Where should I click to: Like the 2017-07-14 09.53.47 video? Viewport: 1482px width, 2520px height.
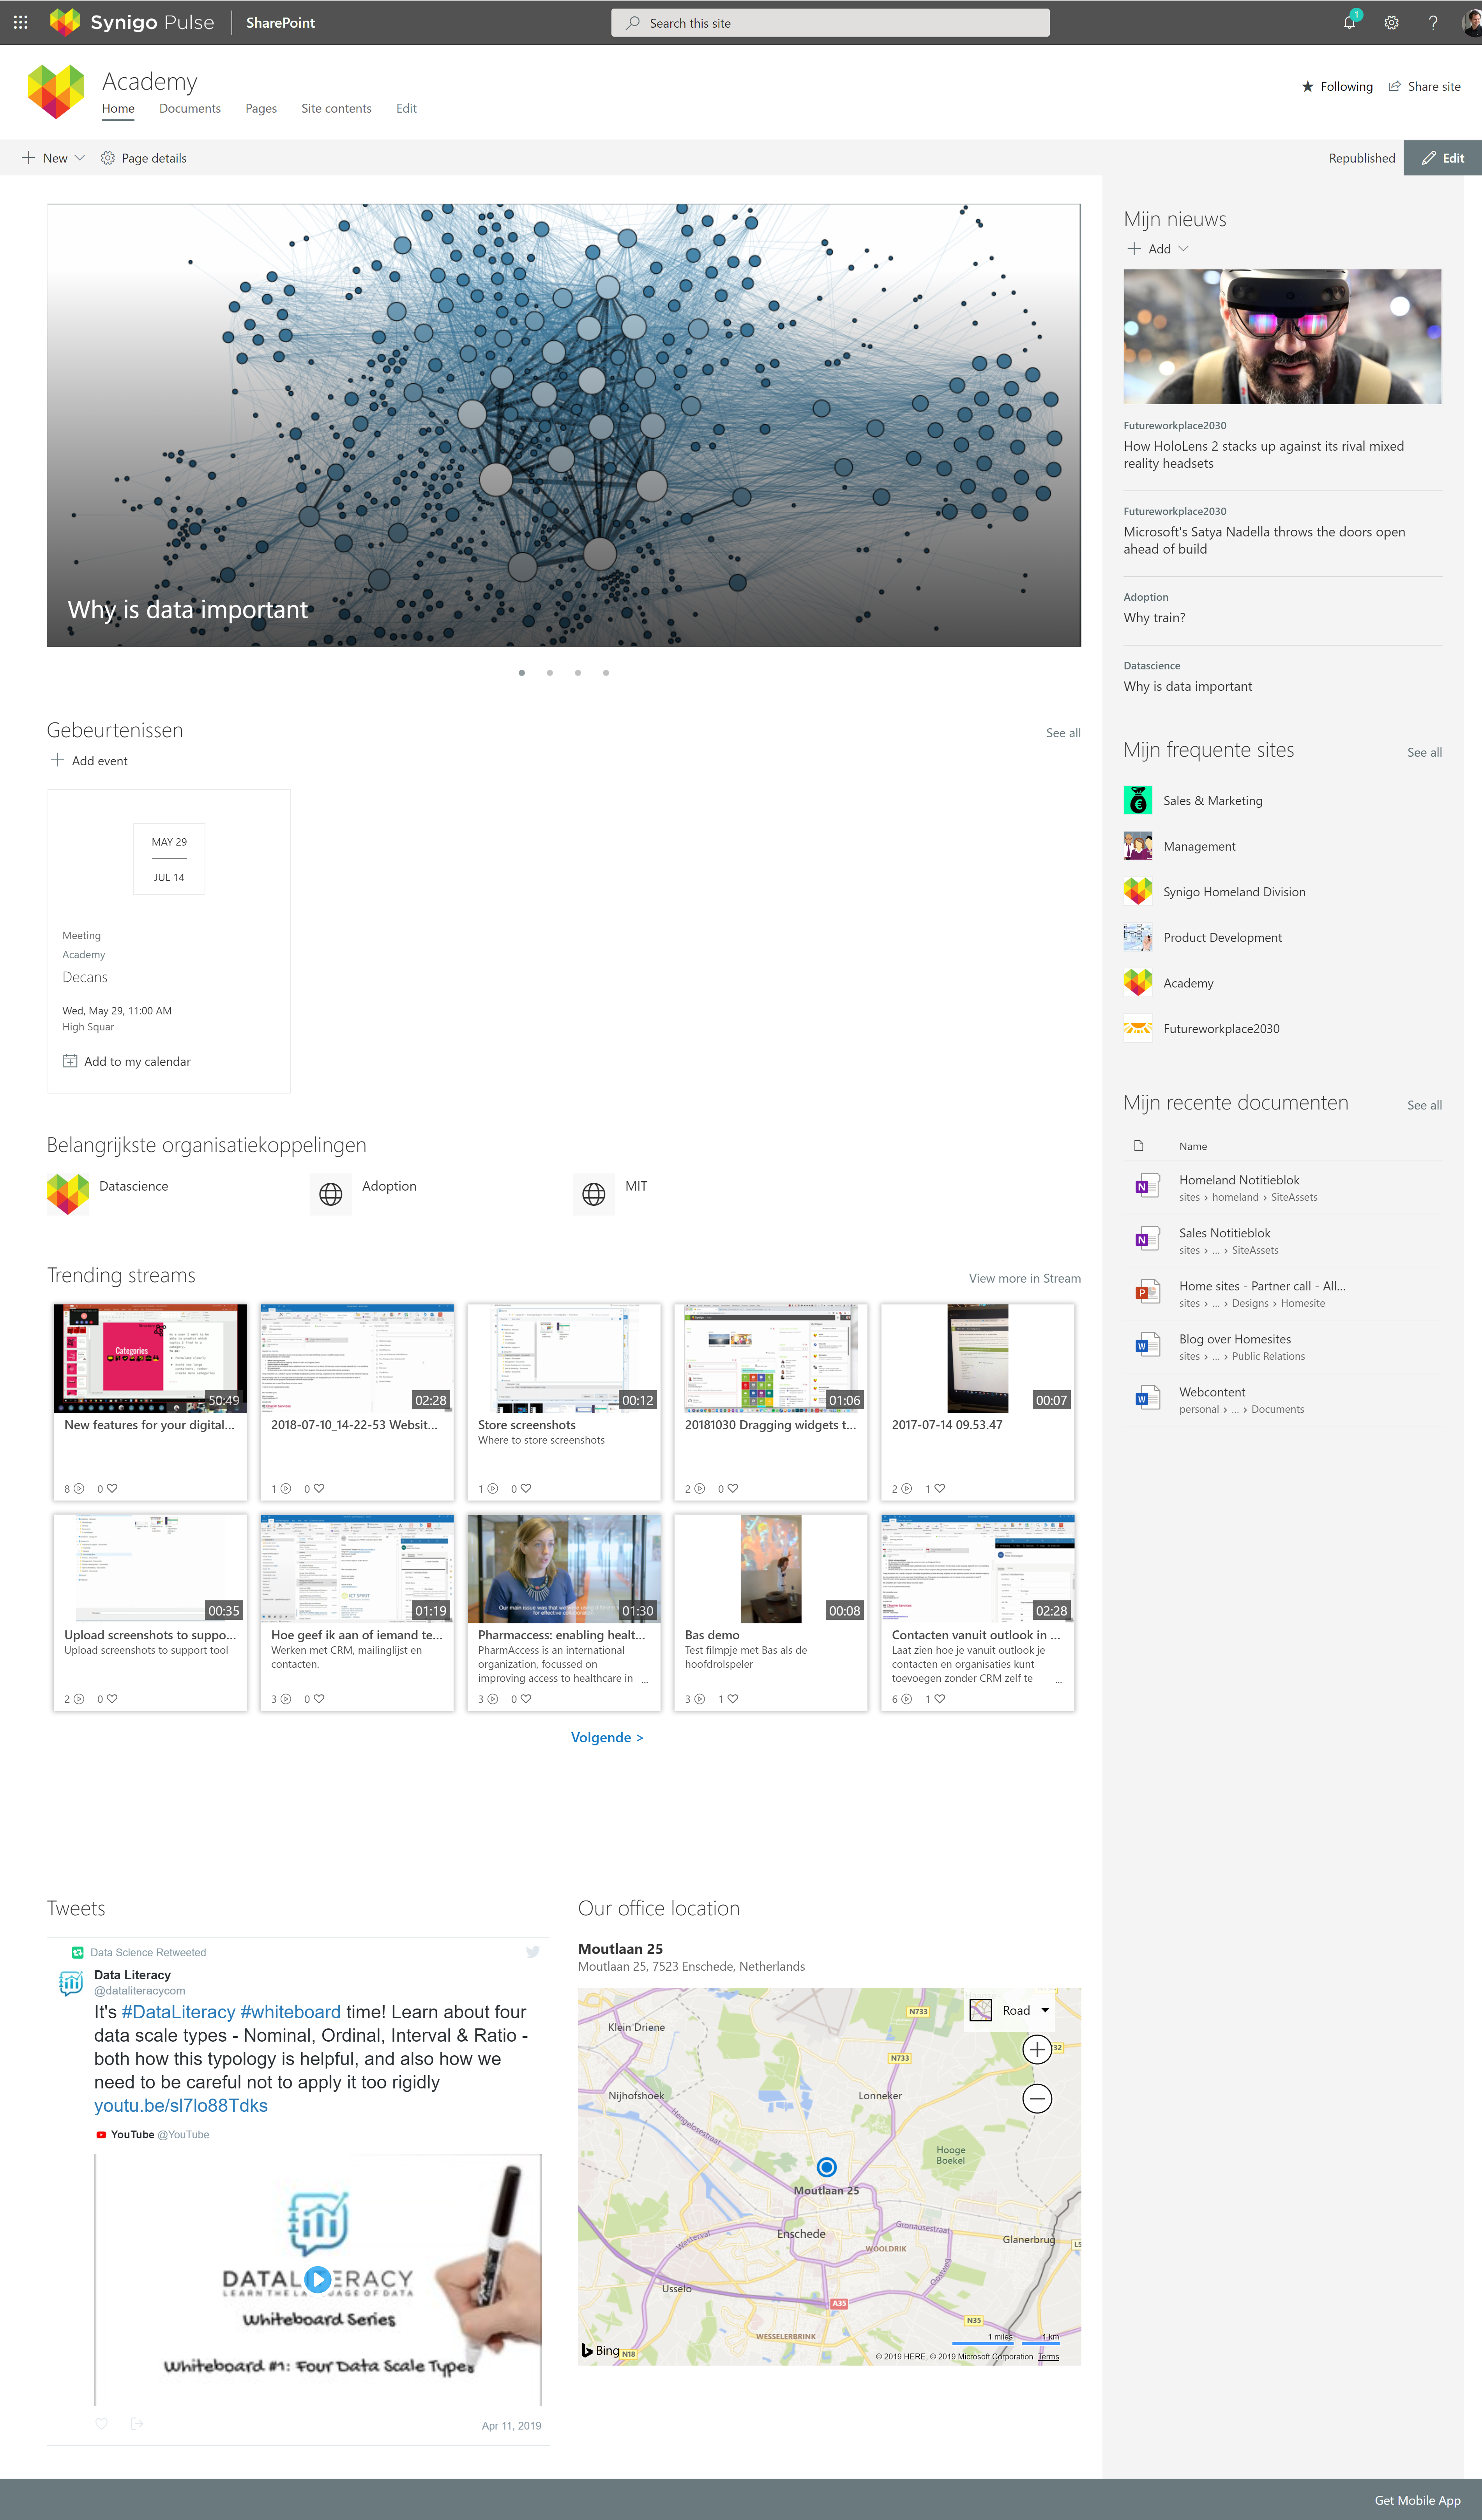[x=940, y=1488]
